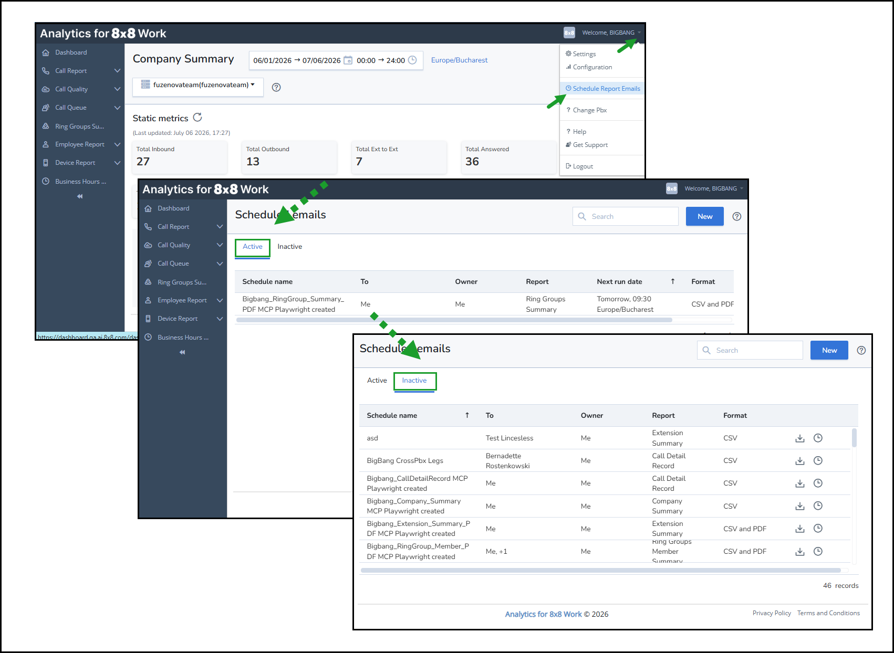Click the clock icon after the 00:00 → 24:00 range
The height and width of the screenshot is (653, 894).
(412, 60)
